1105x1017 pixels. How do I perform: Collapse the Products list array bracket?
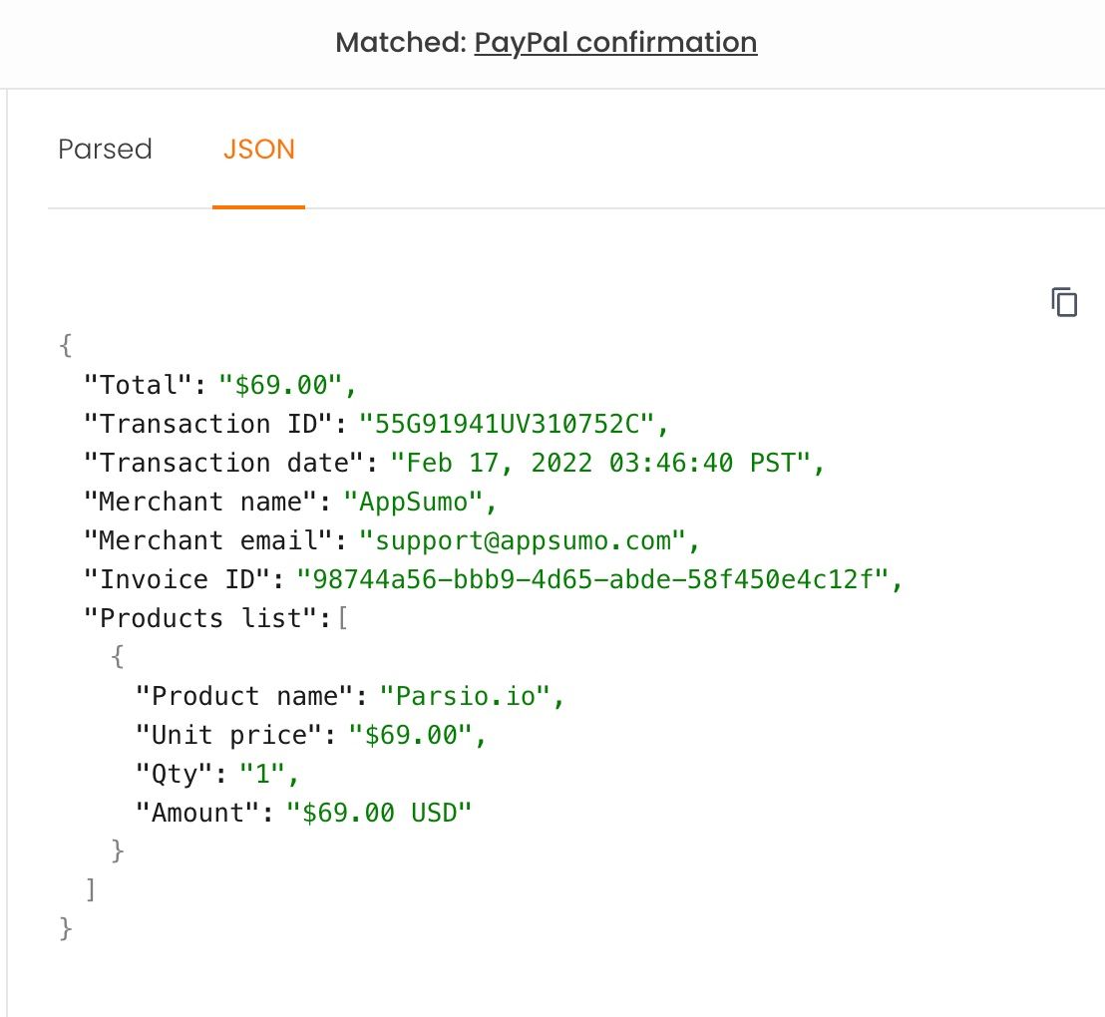tap(342, 618)
